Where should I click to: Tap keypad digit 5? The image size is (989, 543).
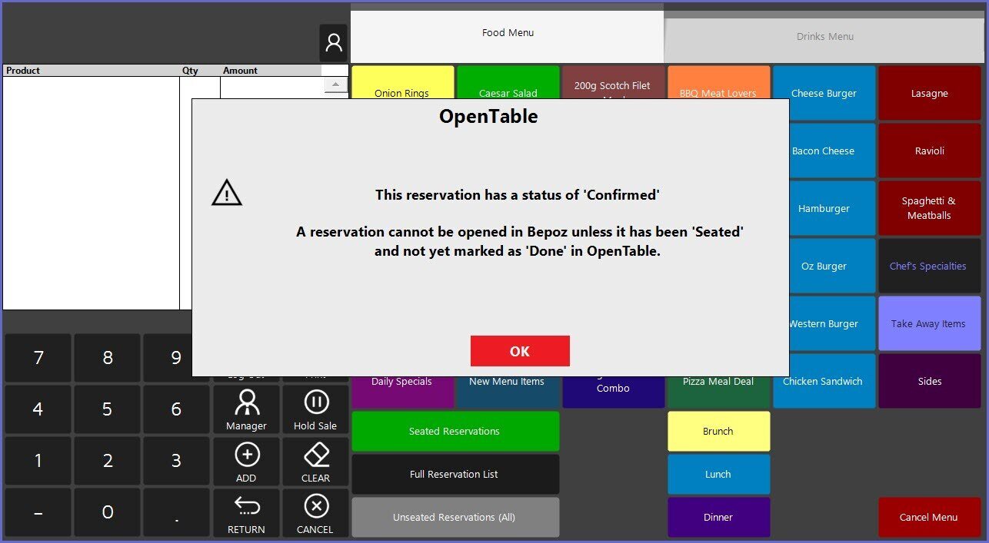click(108, 409)
